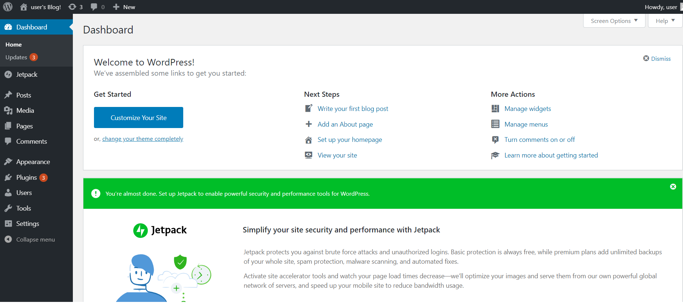Open the Media menu
Screen dimensions: 683x303
pyautogui.click(x=36, y=110)
